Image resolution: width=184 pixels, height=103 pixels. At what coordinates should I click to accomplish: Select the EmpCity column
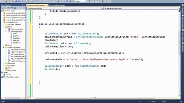pyautogui.click(x=16, y=41)
